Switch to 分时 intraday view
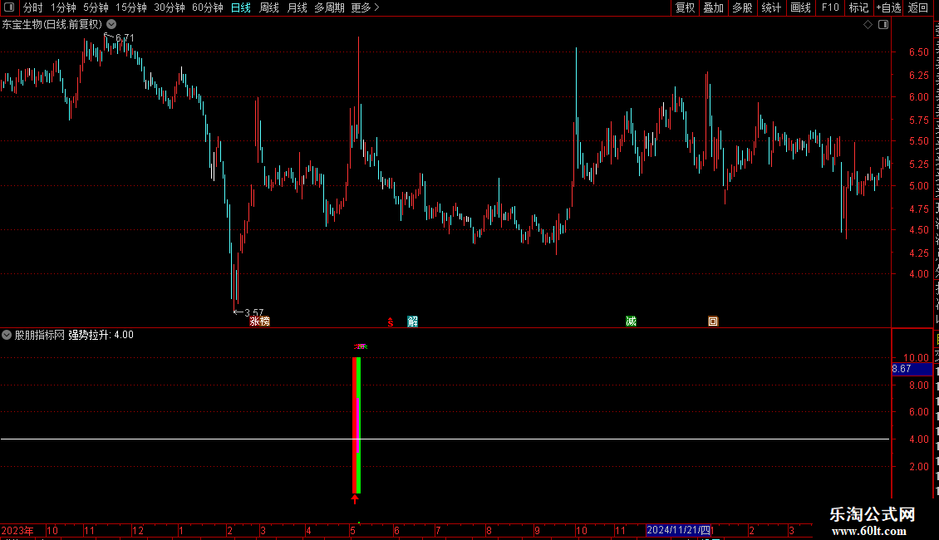Viewport: 939px width, 540px height. tap(33, 7)
